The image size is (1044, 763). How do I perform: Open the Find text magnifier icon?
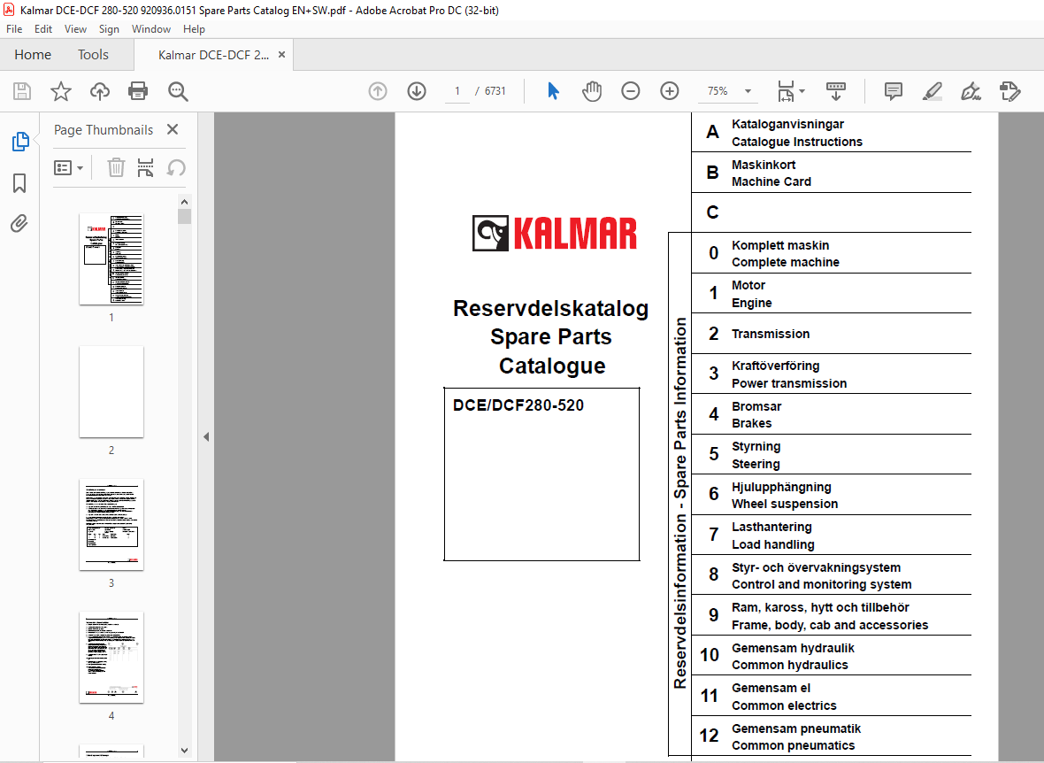178,91
